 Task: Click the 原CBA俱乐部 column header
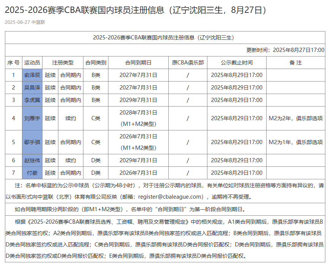188,63
